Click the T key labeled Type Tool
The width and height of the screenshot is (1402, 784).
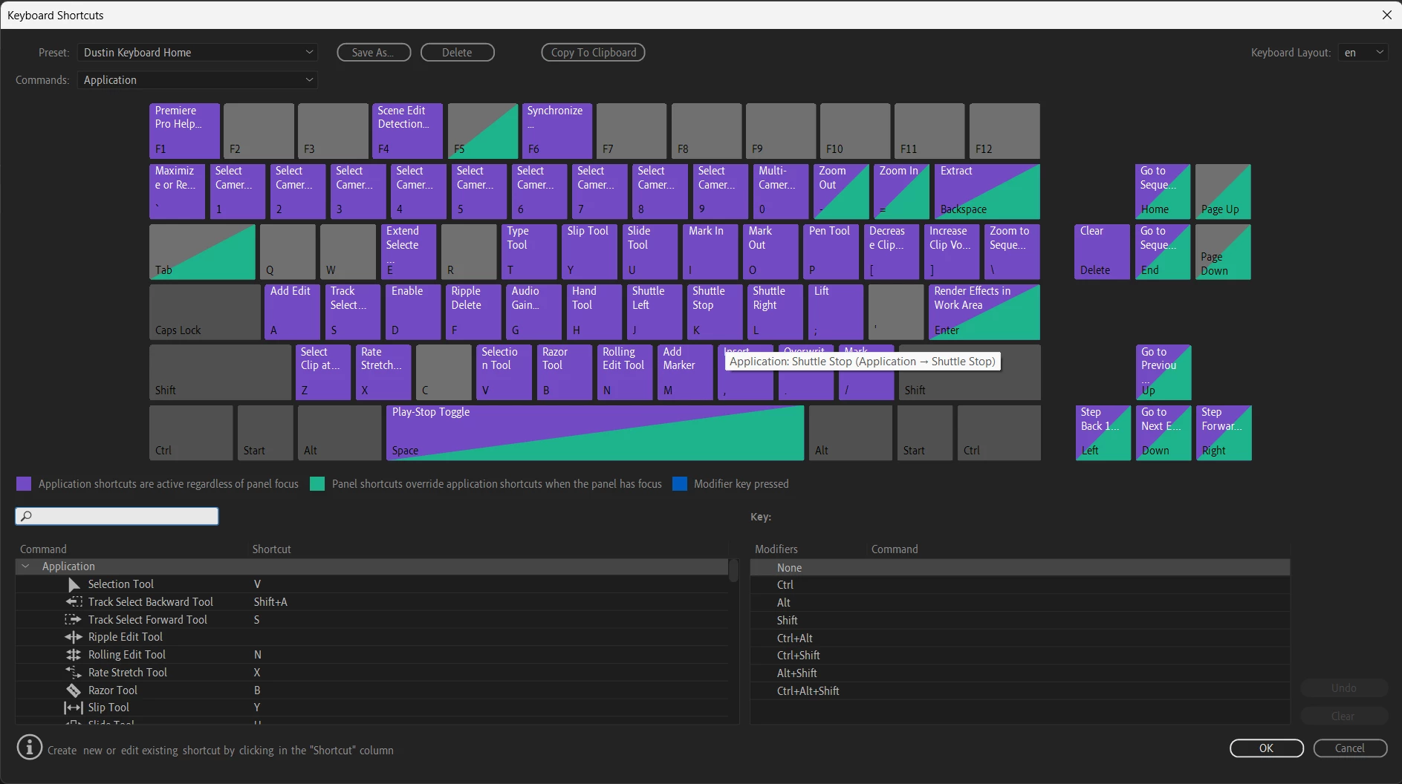[x=529, y=252]
